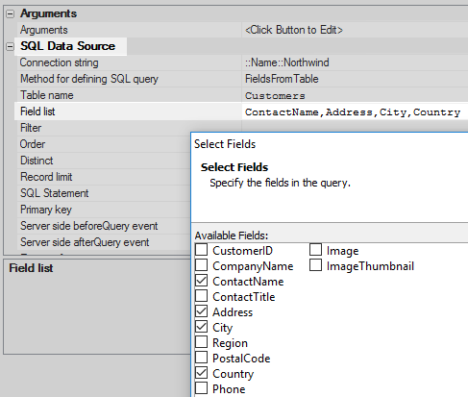Uncheck the ContactName field checkbox

click(x=201, y=281)
